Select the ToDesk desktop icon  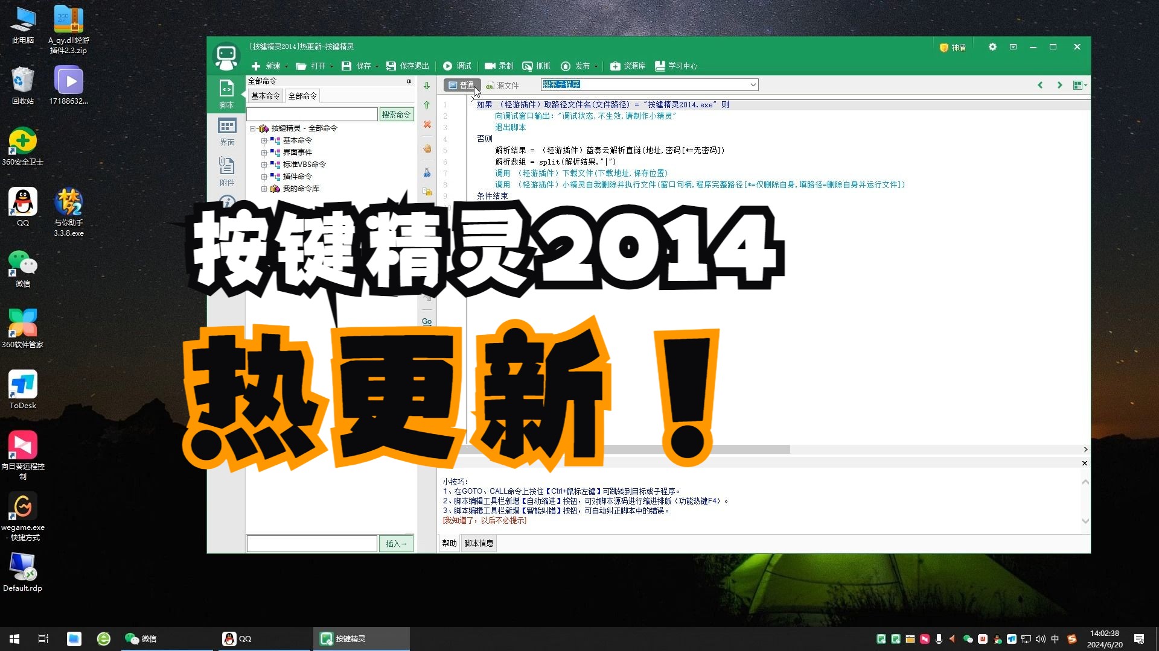(23, 389)
